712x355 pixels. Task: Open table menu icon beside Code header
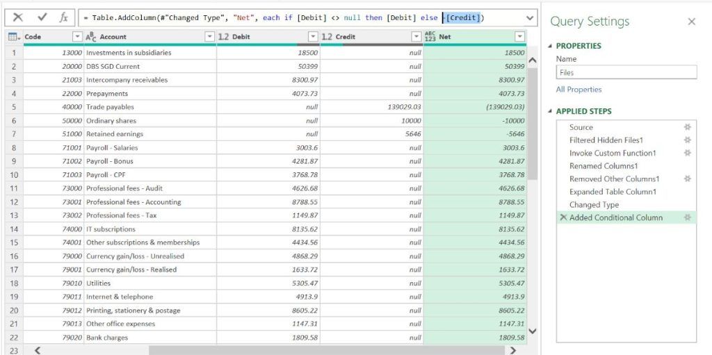(x=14, y=37)
